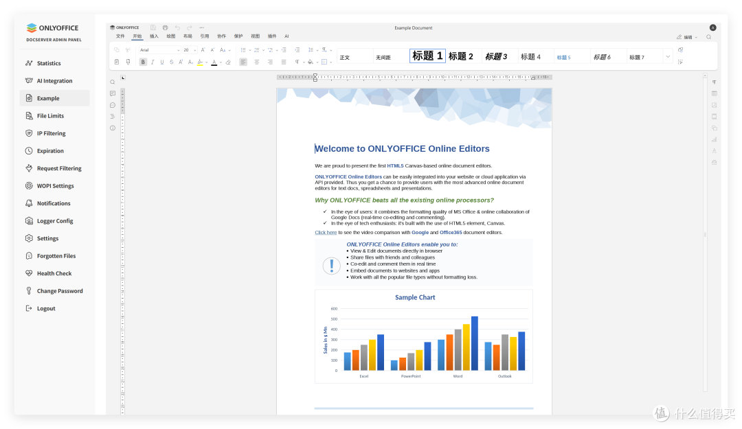Click the Cut scissors icon
Image resolution: width=742 pixels, height=429 pixels.
point(128,49)
